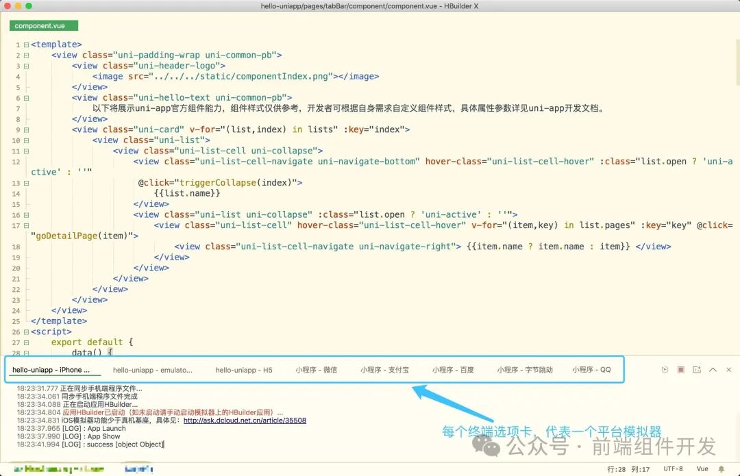Viewport: 740px width, 476px height.
Task: Fold the uni-padding-wrap view at line 2
Action: 27,55
